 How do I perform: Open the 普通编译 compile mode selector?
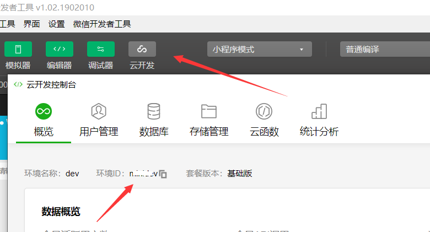[385, 50]
